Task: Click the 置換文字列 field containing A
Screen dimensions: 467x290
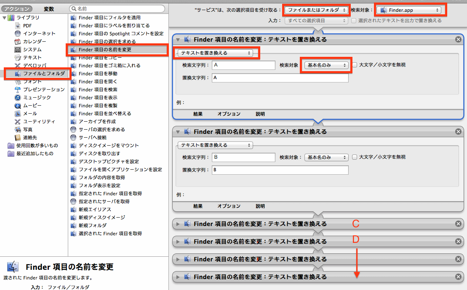Action: pyautogui.click(x=280, y=78)
